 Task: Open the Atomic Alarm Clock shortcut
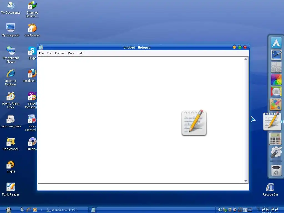(11, 100)
